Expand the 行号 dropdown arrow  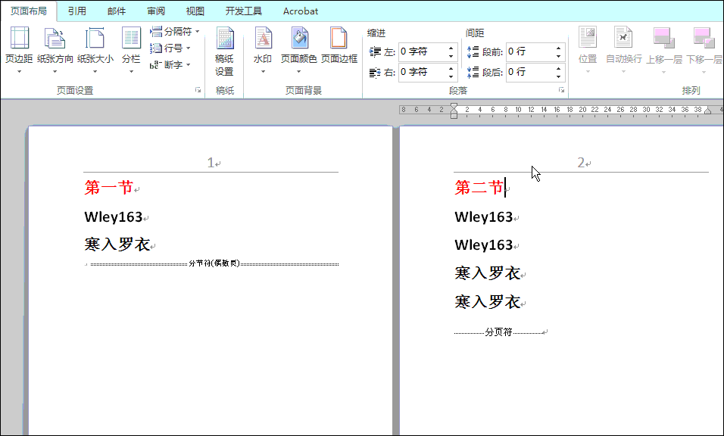click(x=188, y=48)
